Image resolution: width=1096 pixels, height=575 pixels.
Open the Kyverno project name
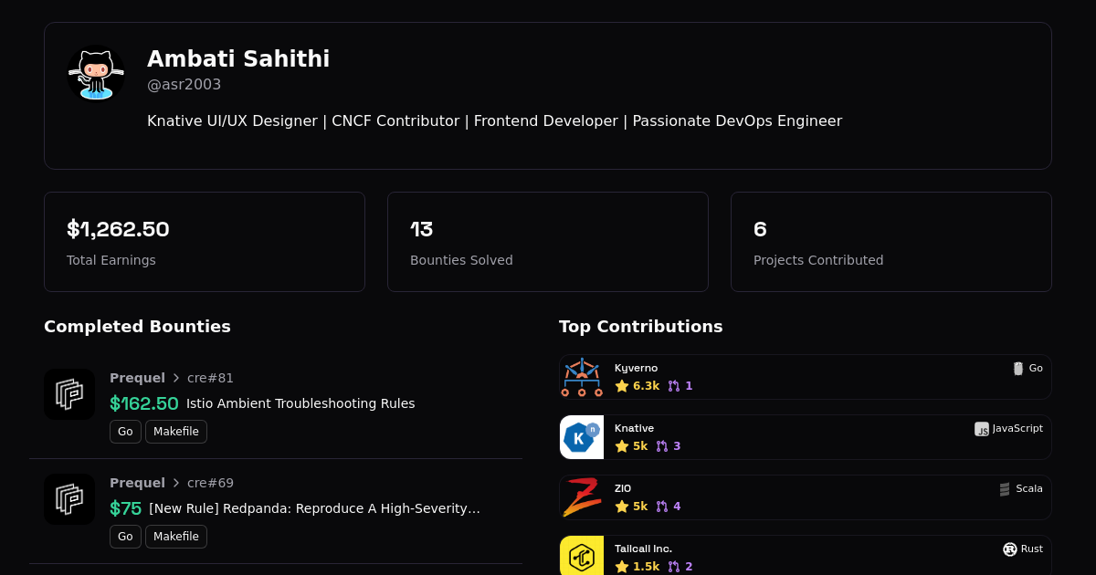coord(636,368)
